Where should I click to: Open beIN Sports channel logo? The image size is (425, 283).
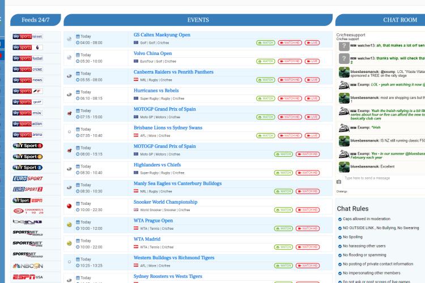coord(28,222)
